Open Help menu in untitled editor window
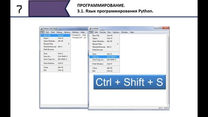The width and height of the screenshot is (208, 117). coord(132,32)
